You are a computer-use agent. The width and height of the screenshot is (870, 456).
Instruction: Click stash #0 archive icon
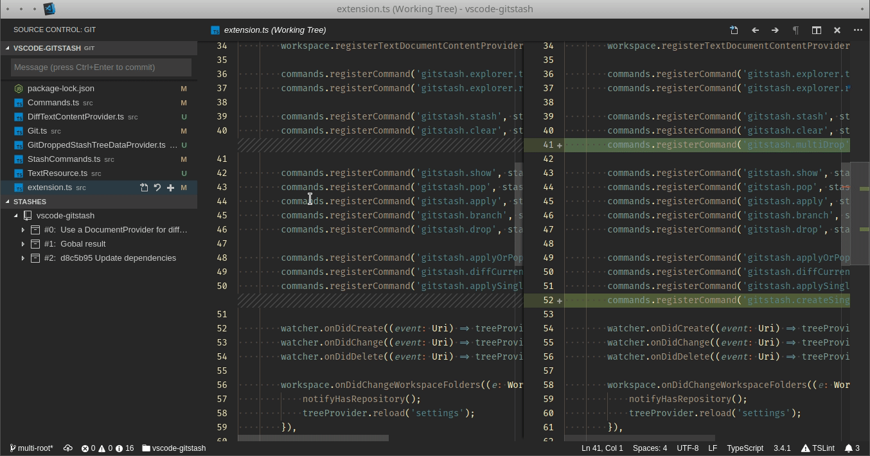36,230
